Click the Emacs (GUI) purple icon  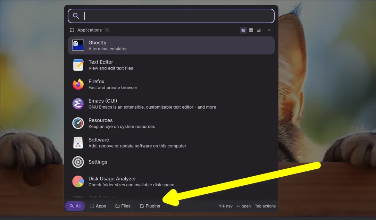[78, 104]
